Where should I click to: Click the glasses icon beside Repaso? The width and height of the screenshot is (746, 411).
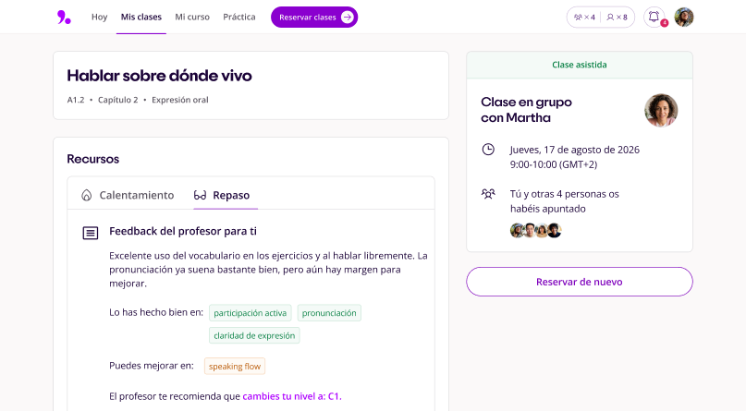200,195
